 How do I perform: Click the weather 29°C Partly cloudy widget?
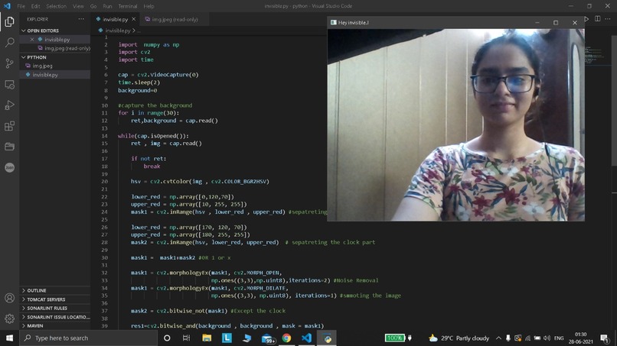click(x=459, y=338)
